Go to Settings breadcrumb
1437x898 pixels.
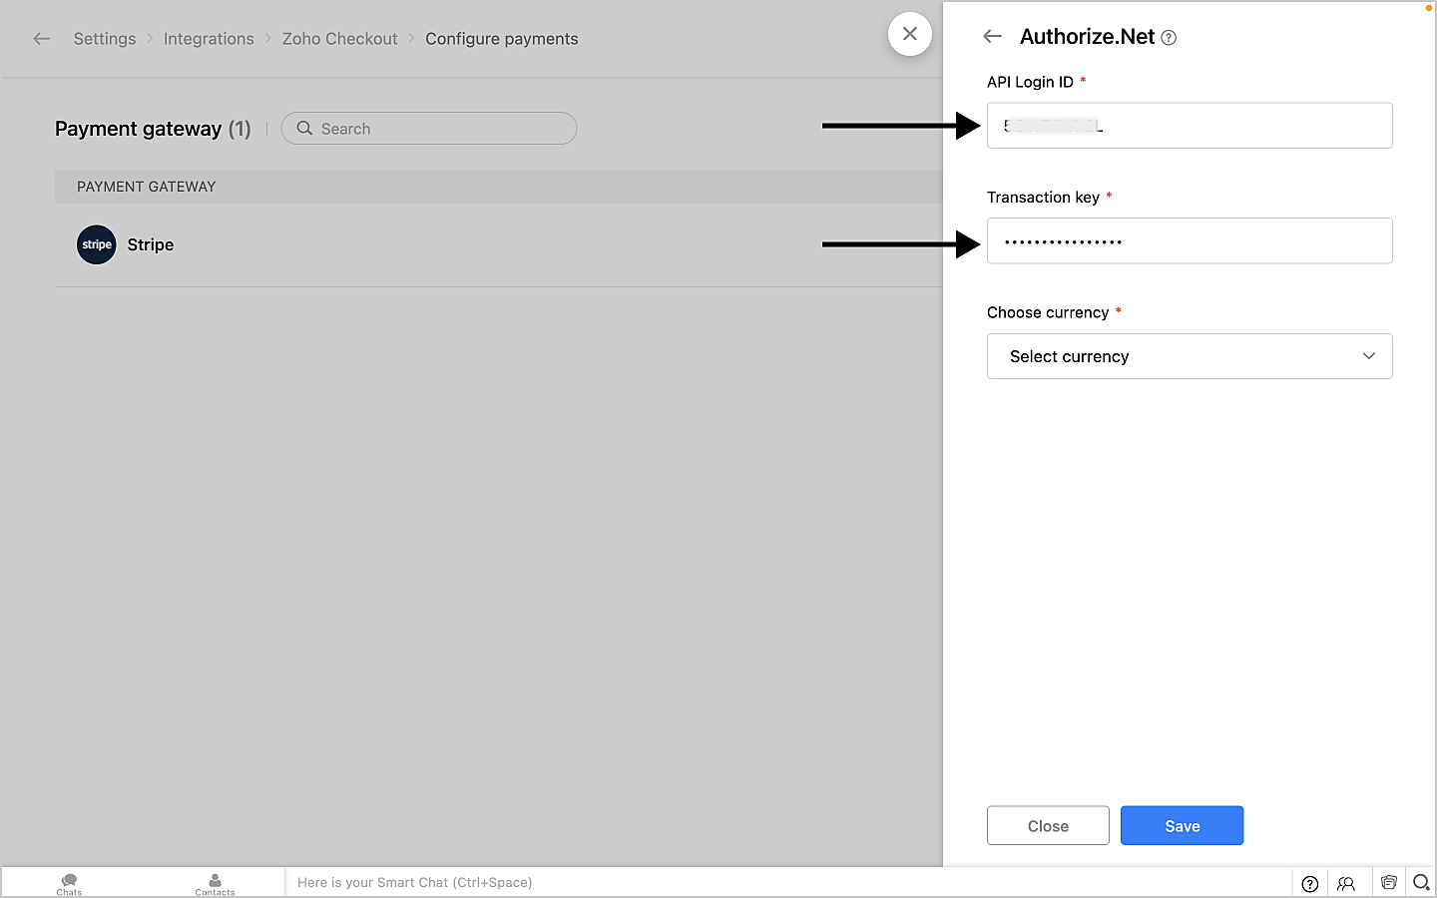pyautogui.click(x=105, y=39)
